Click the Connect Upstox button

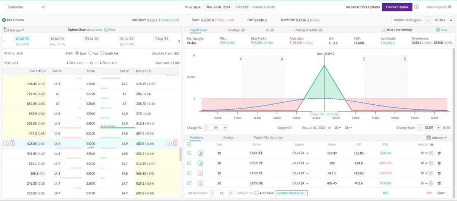397,7
